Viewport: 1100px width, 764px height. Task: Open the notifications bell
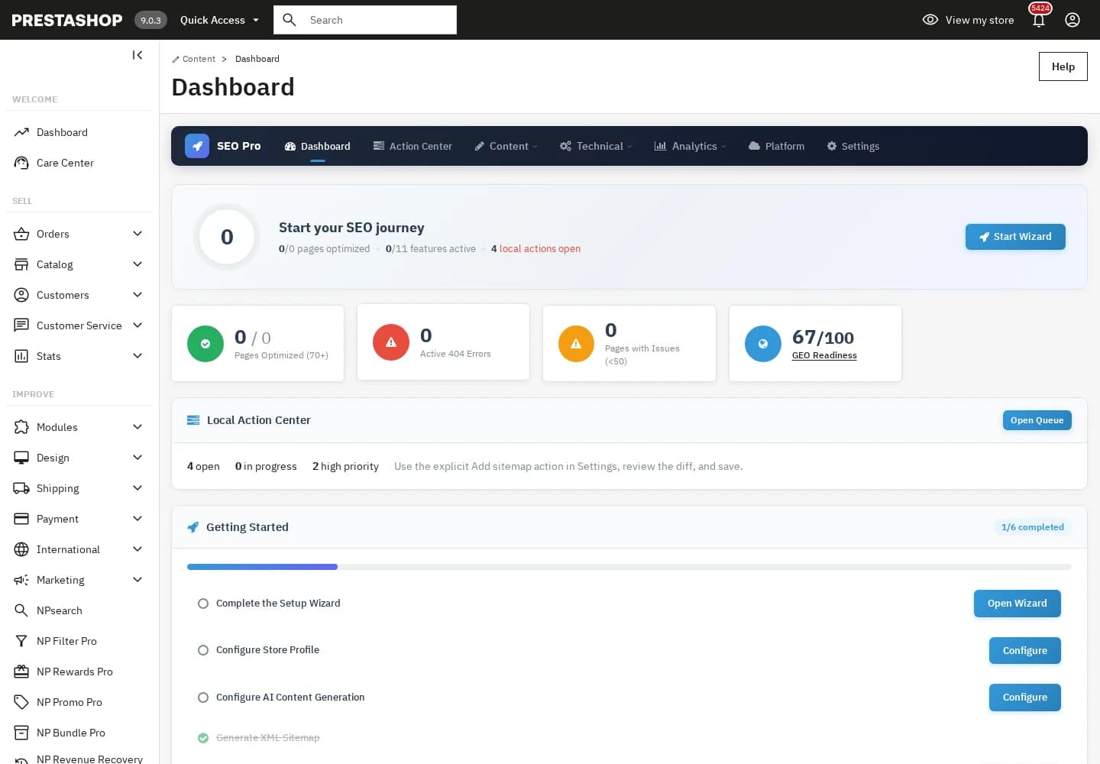[1039, 20]
